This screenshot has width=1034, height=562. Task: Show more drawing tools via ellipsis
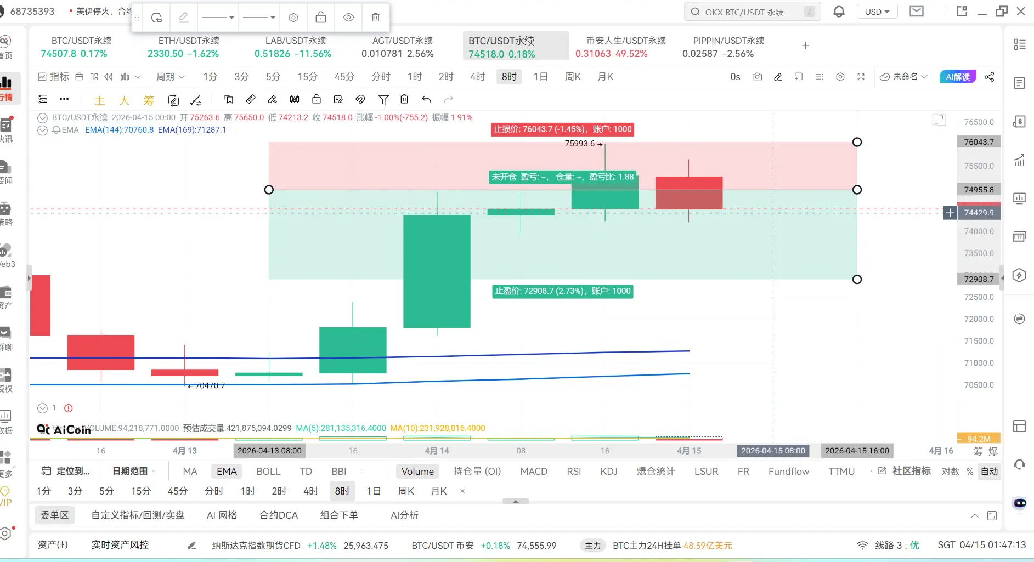point(64,99)
